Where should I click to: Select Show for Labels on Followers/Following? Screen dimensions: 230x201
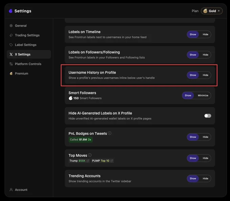pyautogui.click(x=193, y=55)
